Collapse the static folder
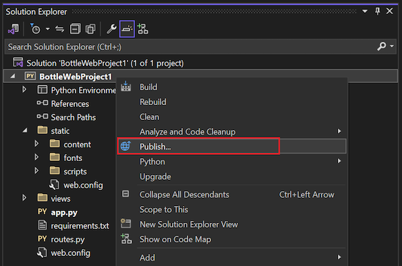 click(x=25, y=131)
